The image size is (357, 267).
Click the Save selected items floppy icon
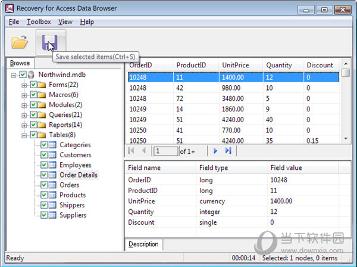pyautogui.click(x=49, y=42)
